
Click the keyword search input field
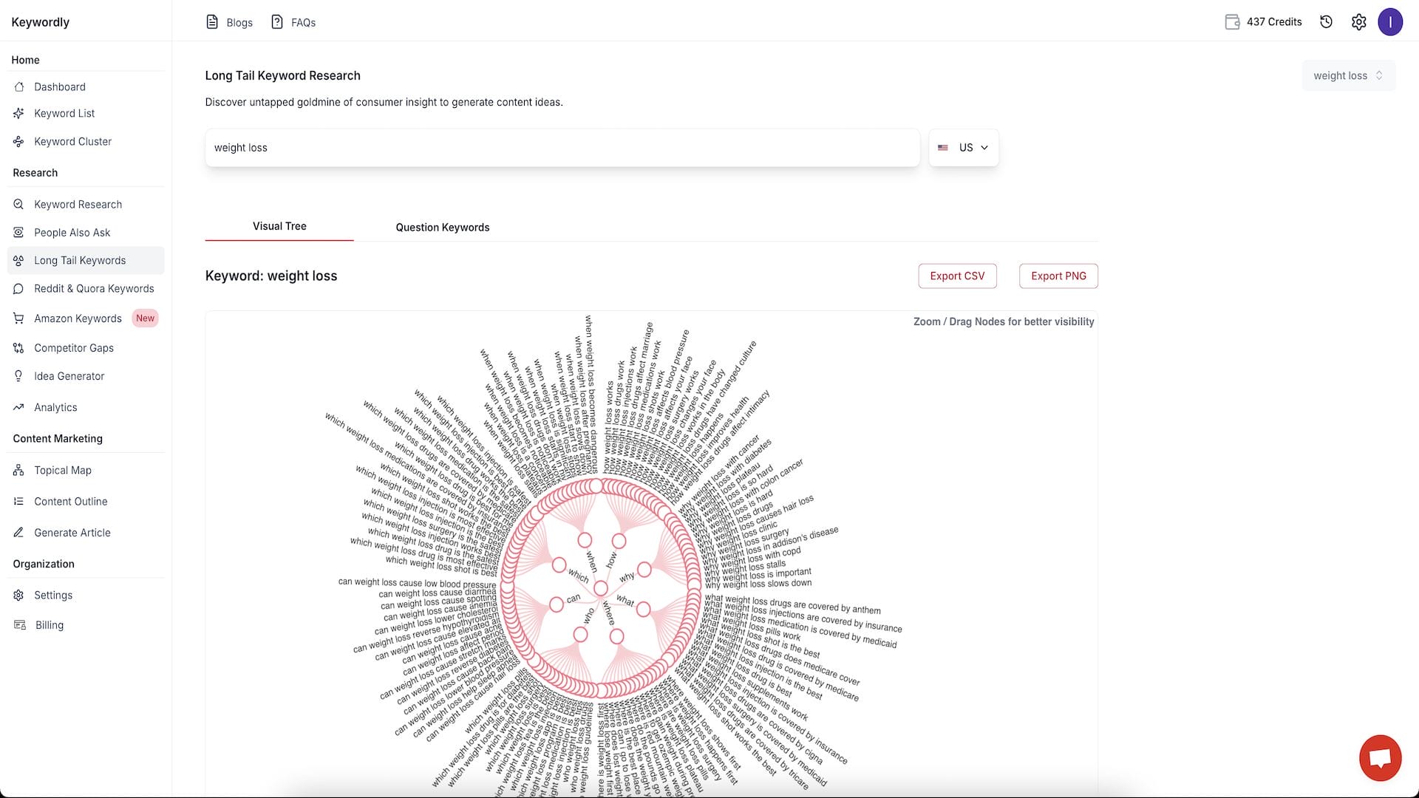coord(562,148)
